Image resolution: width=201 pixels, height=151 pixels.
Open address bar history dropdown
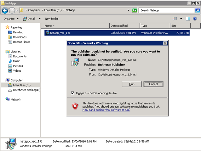tap(128, 10)
